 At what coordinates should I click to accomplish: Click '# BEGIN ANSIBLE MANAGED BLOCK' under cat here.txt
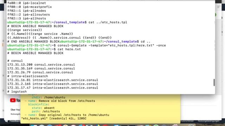click(x=35, y=53)
